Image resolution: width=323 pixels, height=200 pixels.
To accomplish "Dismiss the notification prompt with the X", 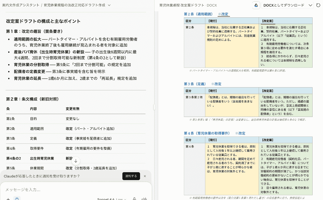I will point(145,176).
